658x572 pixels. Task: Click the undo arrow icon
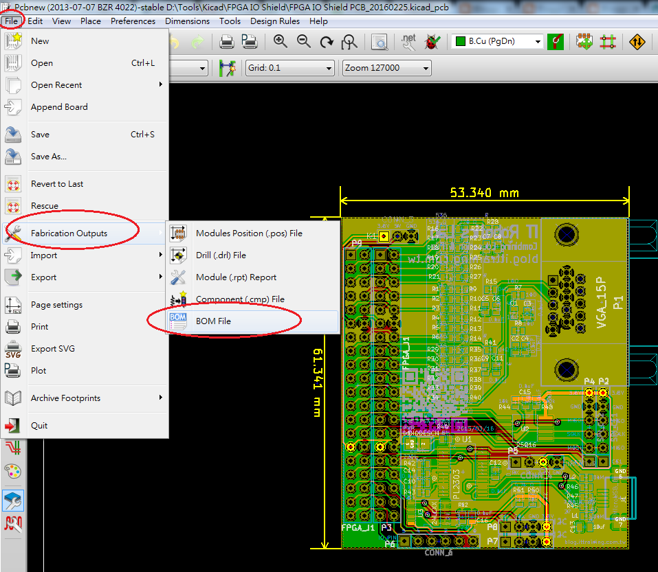(x=174, y=41)
